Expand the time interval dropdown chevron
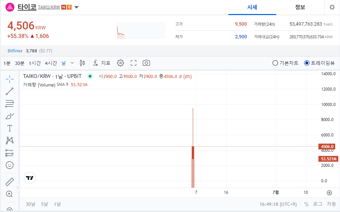340x212 pixels. [72, 63]
